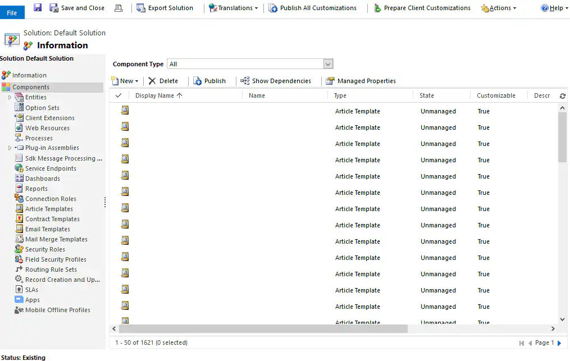The image size is (570, 361).
Task: Open the New component dropdown
Action: coord(124,80)
